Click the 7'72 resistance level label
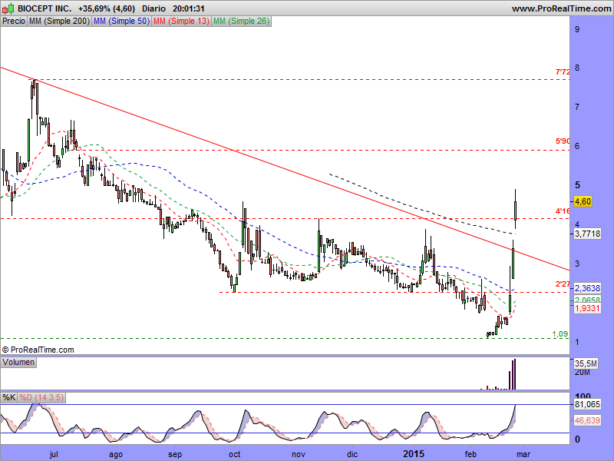This screenshot has width=614, height=461. [x=563, y=71]
